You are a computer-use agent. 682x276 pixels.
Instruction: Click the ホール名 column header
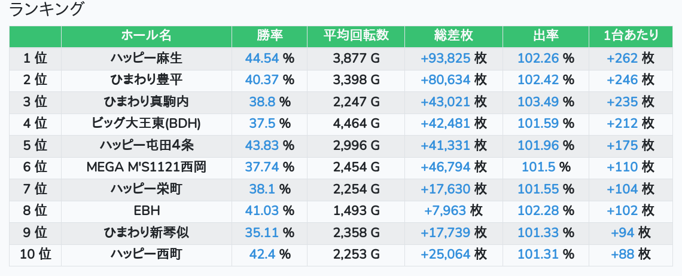coord(146,36)
